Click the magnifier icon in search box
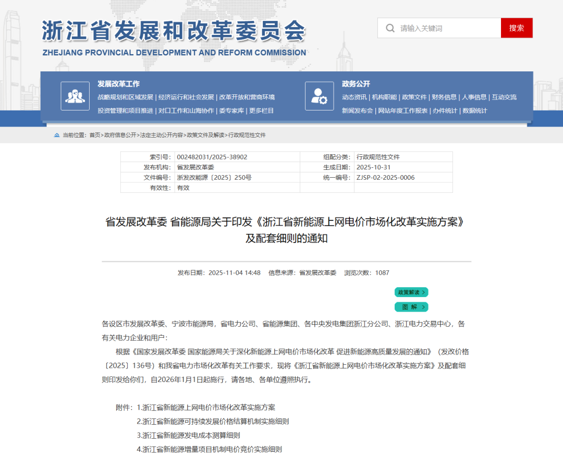563x469 pixels. pyautogui.click(x=390, y=28)
